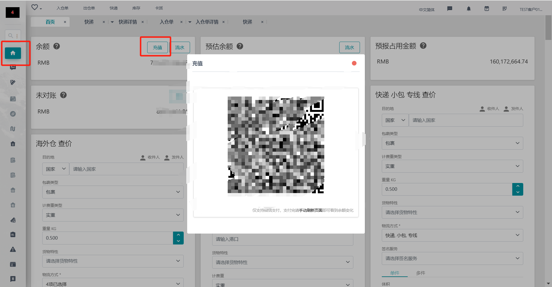Open the compass sidebar icon
The image size is (552, 287).
pos(13,114)
